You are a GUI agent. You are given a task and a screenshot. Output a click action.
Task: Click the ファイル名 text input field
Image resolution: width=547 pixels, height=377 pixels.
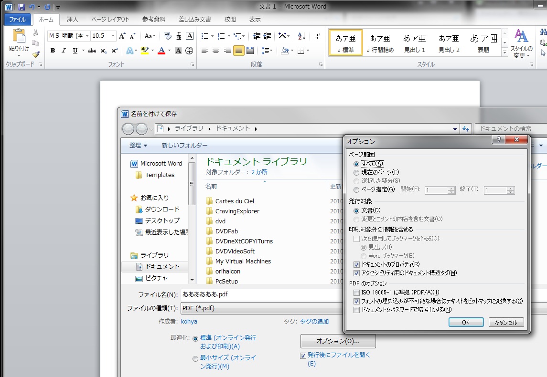pos(258,294)
